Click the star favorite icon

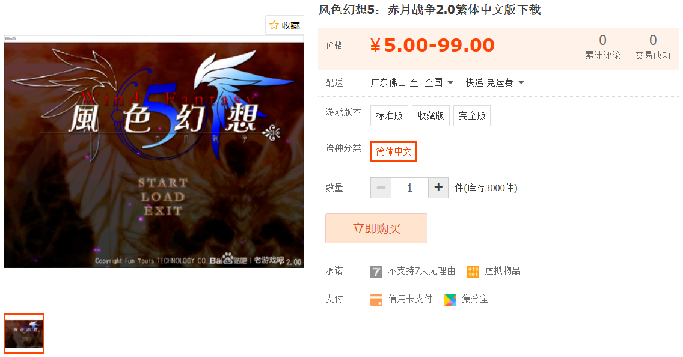coord(274,25)
